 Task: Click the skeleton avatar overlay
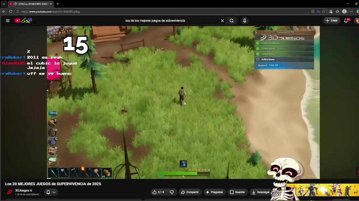(285, 179)
